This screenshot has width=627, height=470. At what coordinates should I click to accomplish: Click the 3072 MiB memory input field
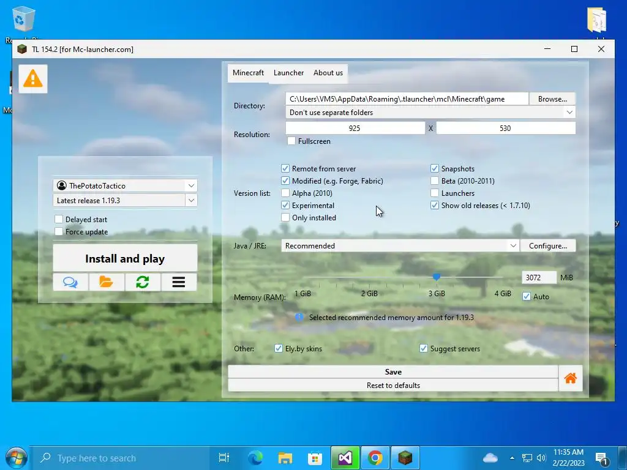pos(539,277)
